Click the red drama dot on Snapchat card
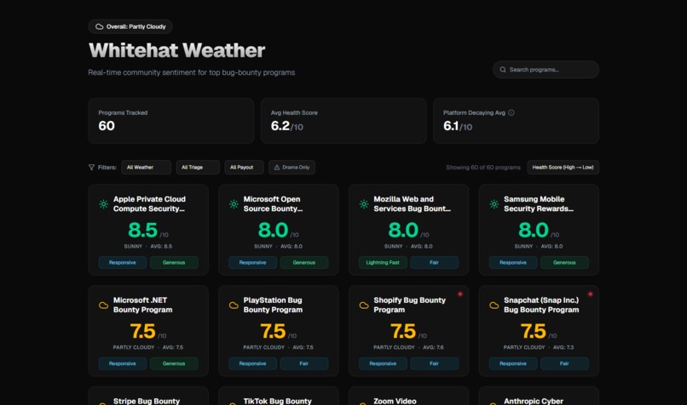This screenshot has height=405, width=687. (x=590, y=294)
